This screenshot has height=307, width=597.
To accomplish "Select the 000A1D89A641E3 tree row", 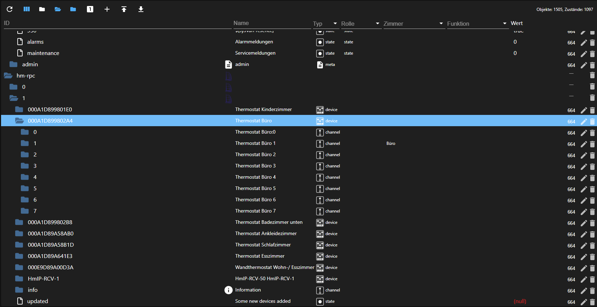I will (x=298, y=256).
